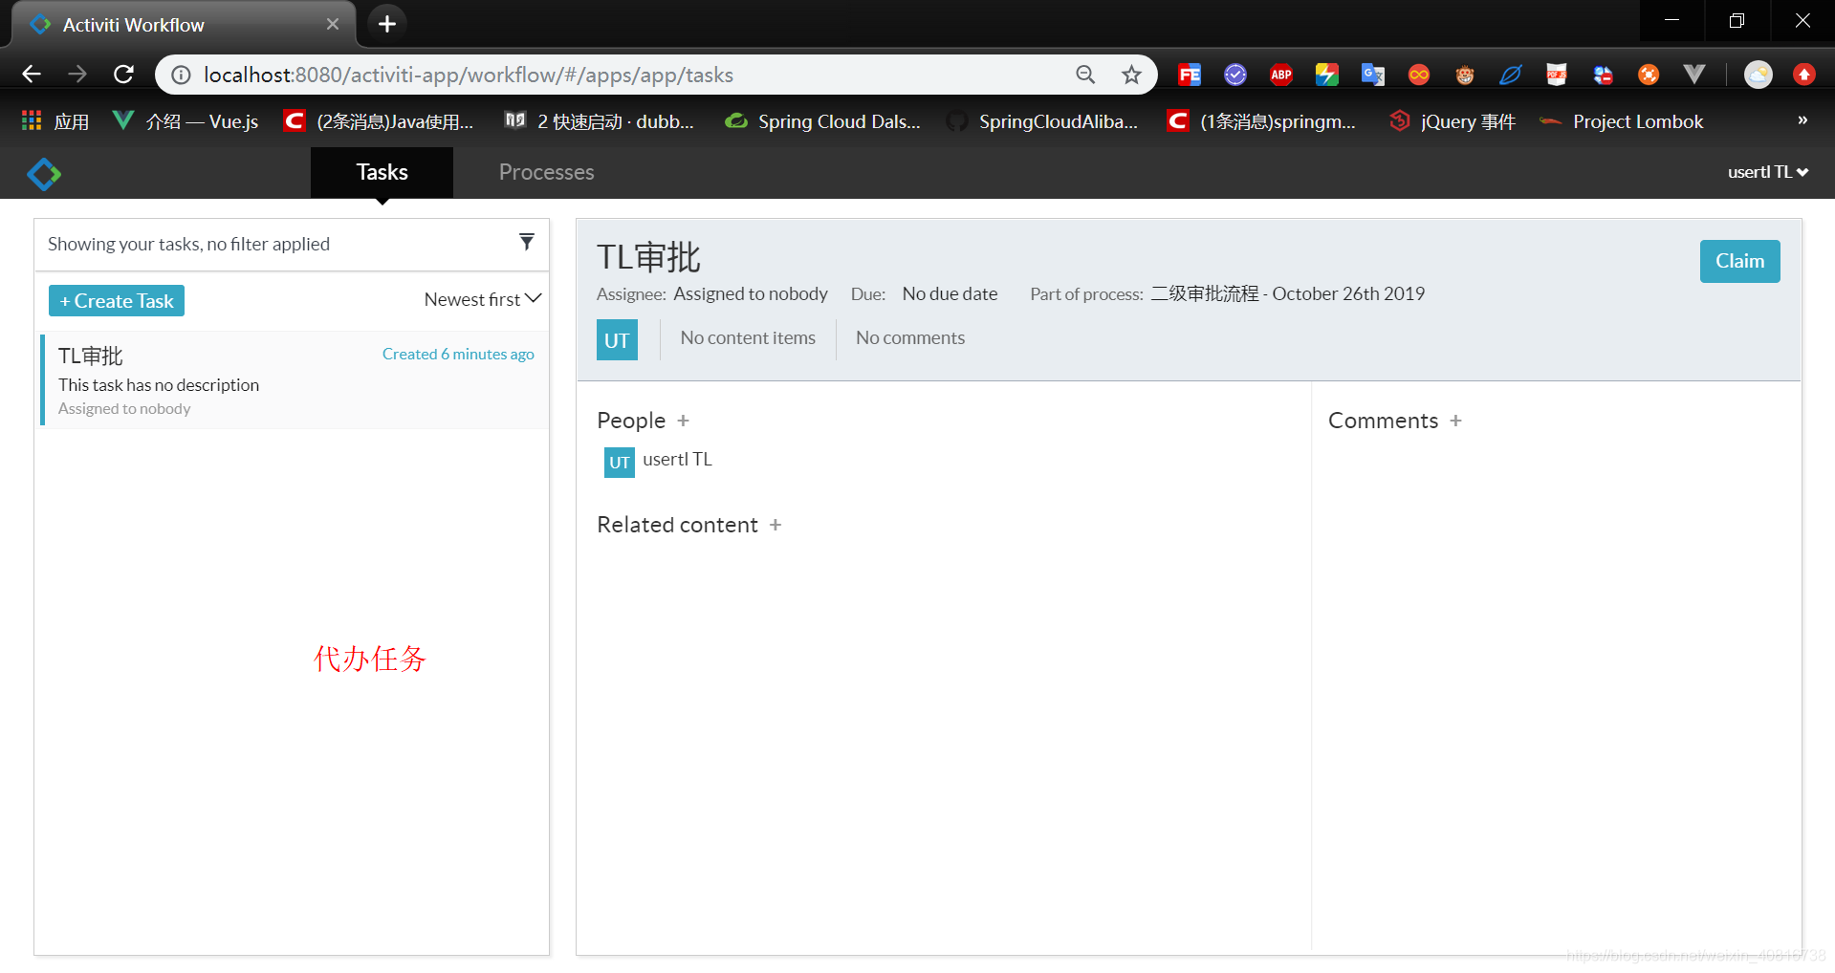
Task: Click the usertl TL person name
Action: (x=677, y=460)
